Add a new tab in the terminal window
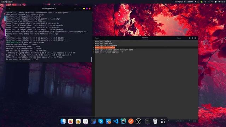 [x=9, y=8]
